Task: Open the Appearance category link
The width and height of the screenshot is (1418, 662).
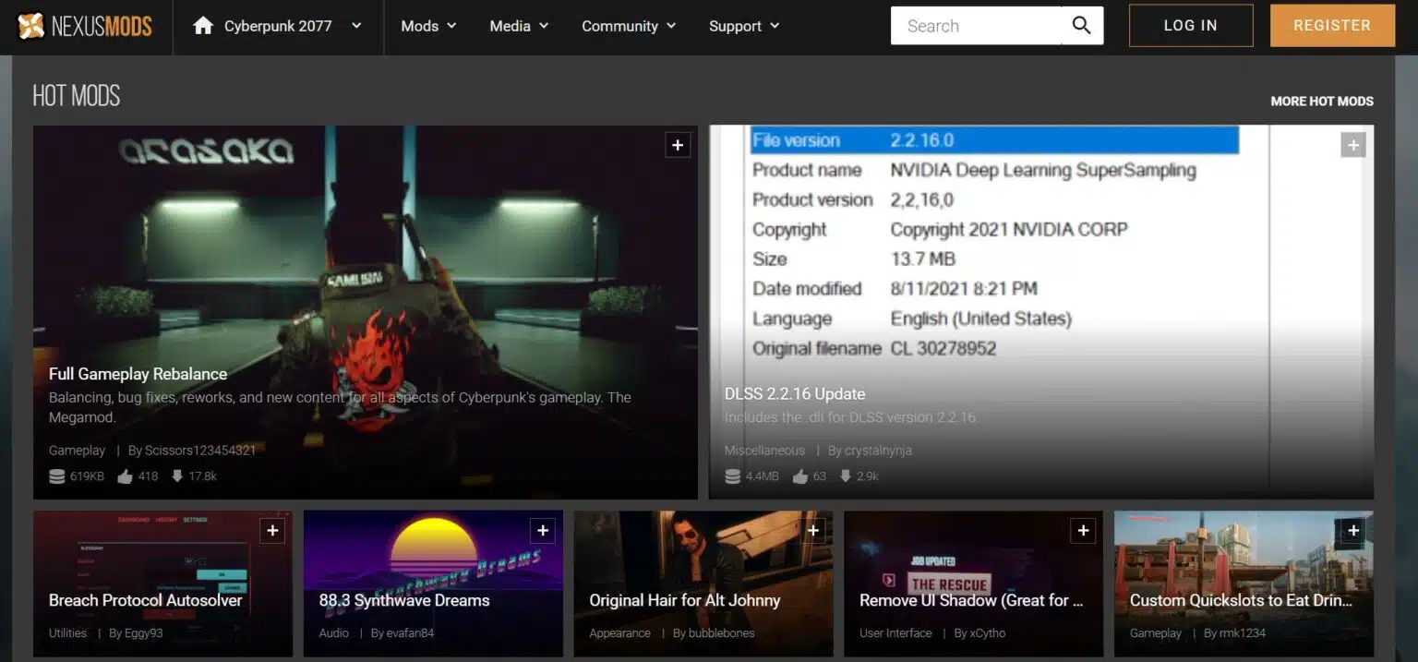Action: [x=620, y=633]
